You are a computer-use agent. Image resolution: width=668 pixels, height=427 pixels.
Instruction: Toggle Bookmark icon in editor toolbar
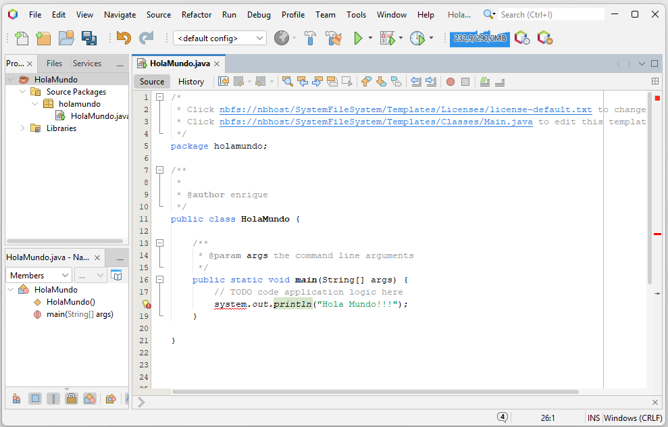[x=396, y=81]
